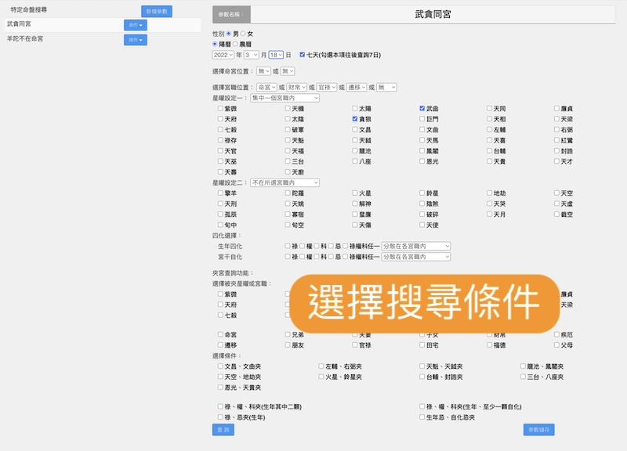Screen dimensions: 627x451
Task: Check the 天同 star checkbox
Action: coord(489,108)
